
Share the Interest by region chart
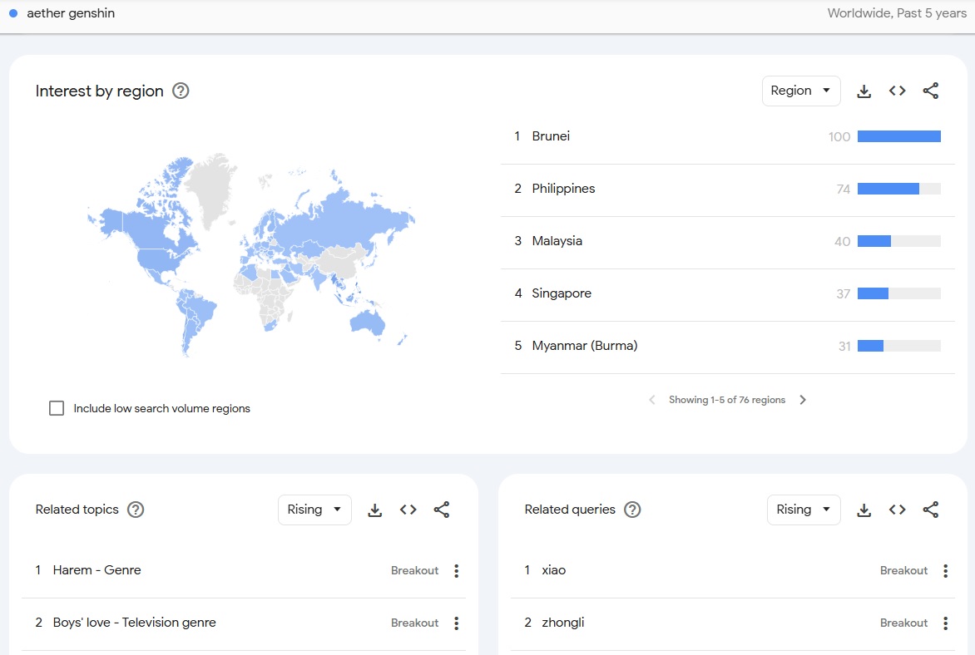tap(931, 91)
